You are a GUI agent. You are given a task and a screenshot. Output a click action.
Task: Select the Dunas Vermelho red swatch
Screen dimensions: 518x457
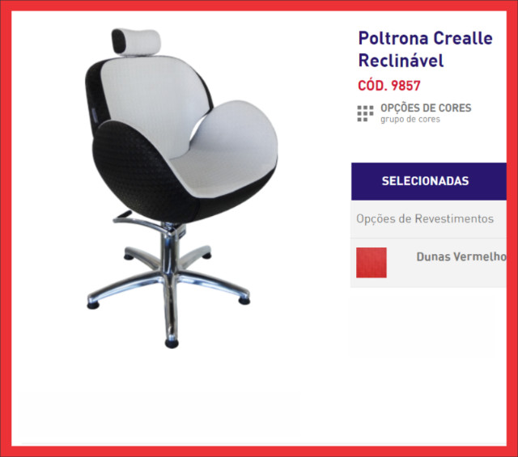click(x=372, y=263)
